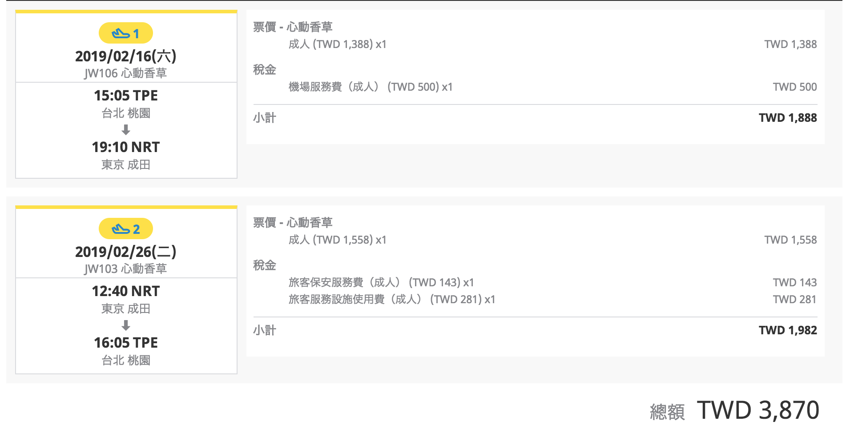Screen dimensions: 846x433
Task: Click the 19:10 NRT arrival time
Action: [x=126, y=147]
